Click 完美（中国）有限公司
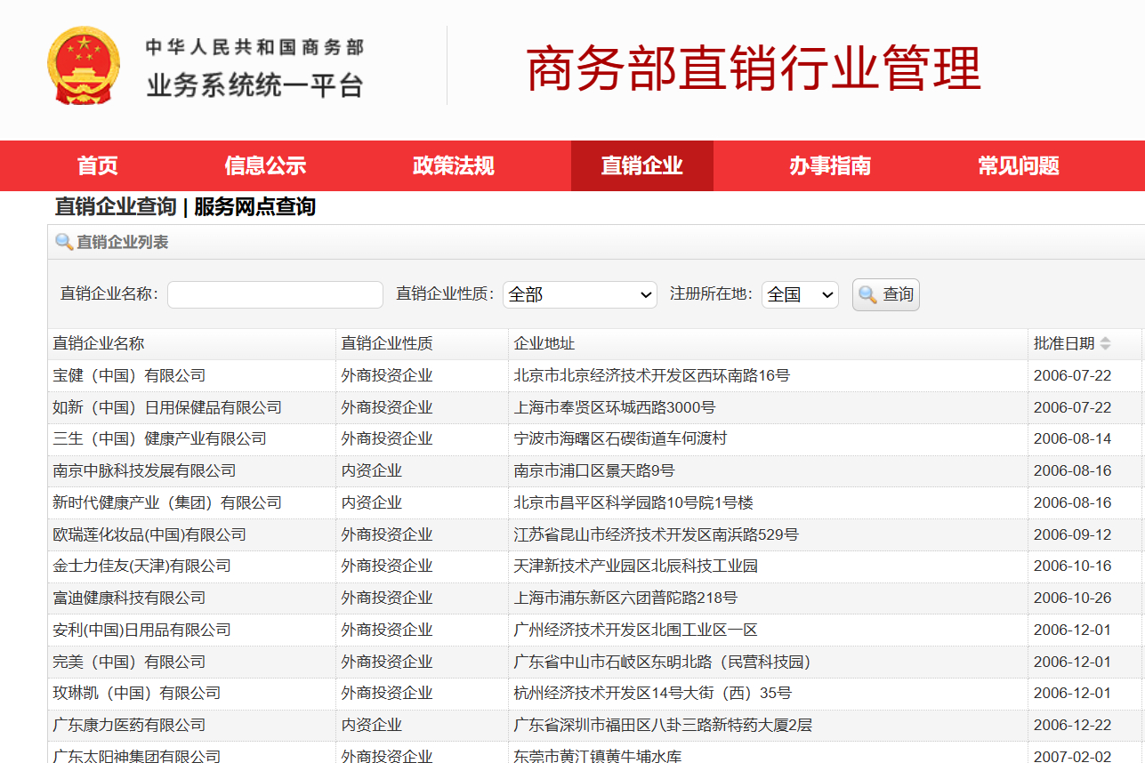The image size is (1145, 763). [129, 662]
